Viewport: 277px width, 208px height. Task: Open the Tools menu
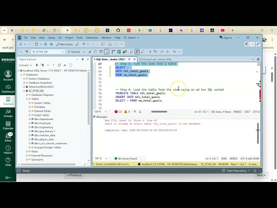80,38
